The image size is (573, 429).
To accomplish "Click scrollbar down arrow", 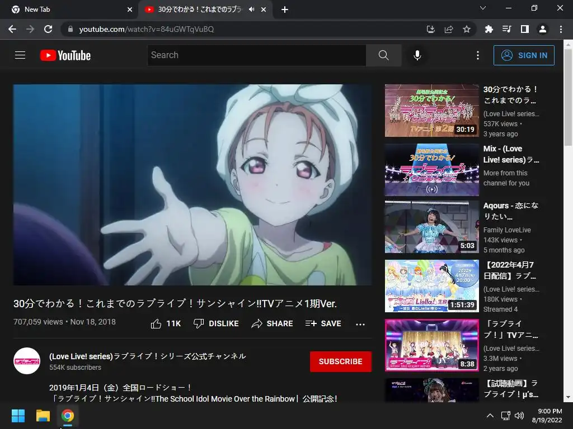I will point(568,398).
